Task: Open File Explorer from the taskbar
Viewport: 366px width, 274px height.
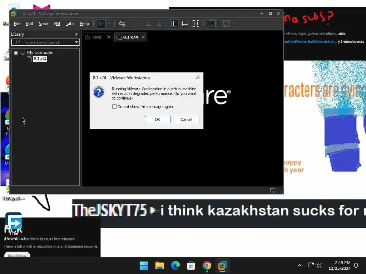Action: click(160, 265)
